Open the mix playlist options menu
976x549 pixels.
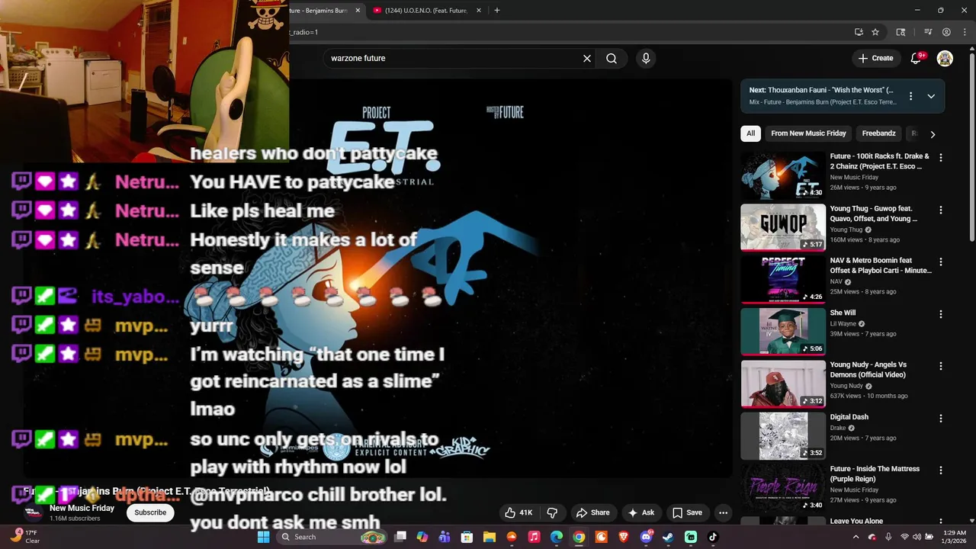coord(910,96)
